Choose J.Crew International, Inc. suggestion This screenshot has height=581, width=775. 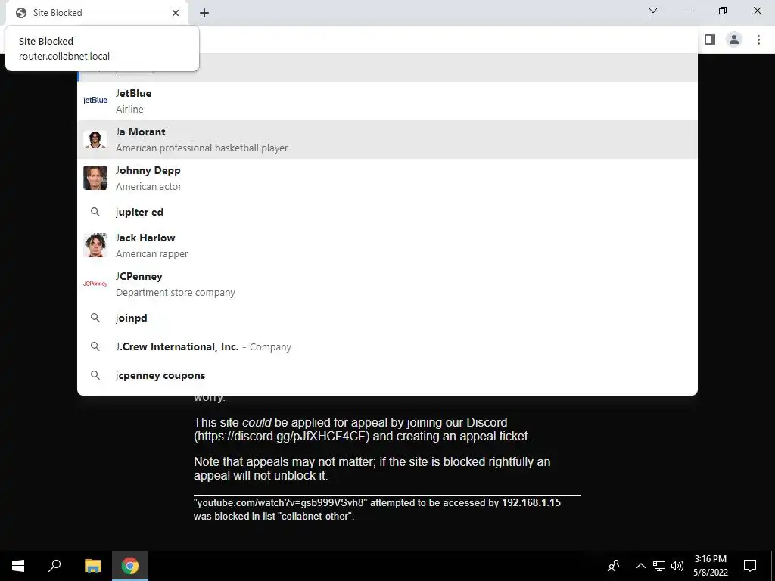point(387,346)
